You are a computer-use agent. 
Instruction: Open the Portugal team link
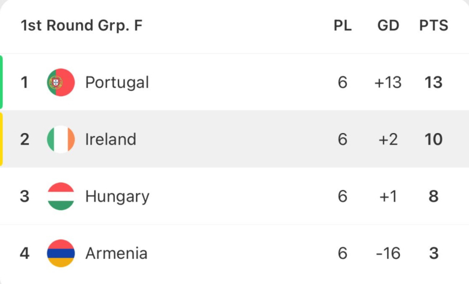pyautogui.click(x=117, y=82)
